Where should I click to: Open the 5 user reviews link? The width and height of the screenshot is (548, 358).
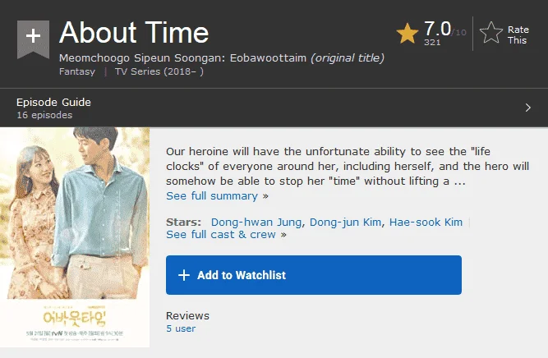coord(181,328)
